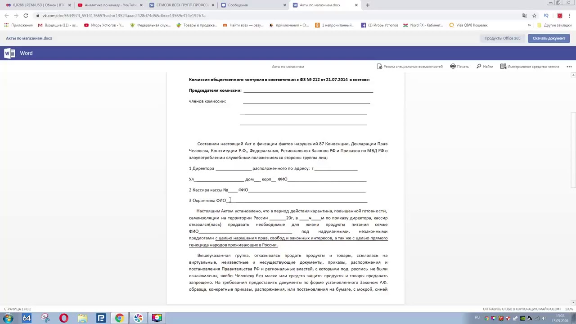Click the scroll up arrow of document scrollbar
The height and width of the screenshot is (324, 576).
(x=573, y=75)
